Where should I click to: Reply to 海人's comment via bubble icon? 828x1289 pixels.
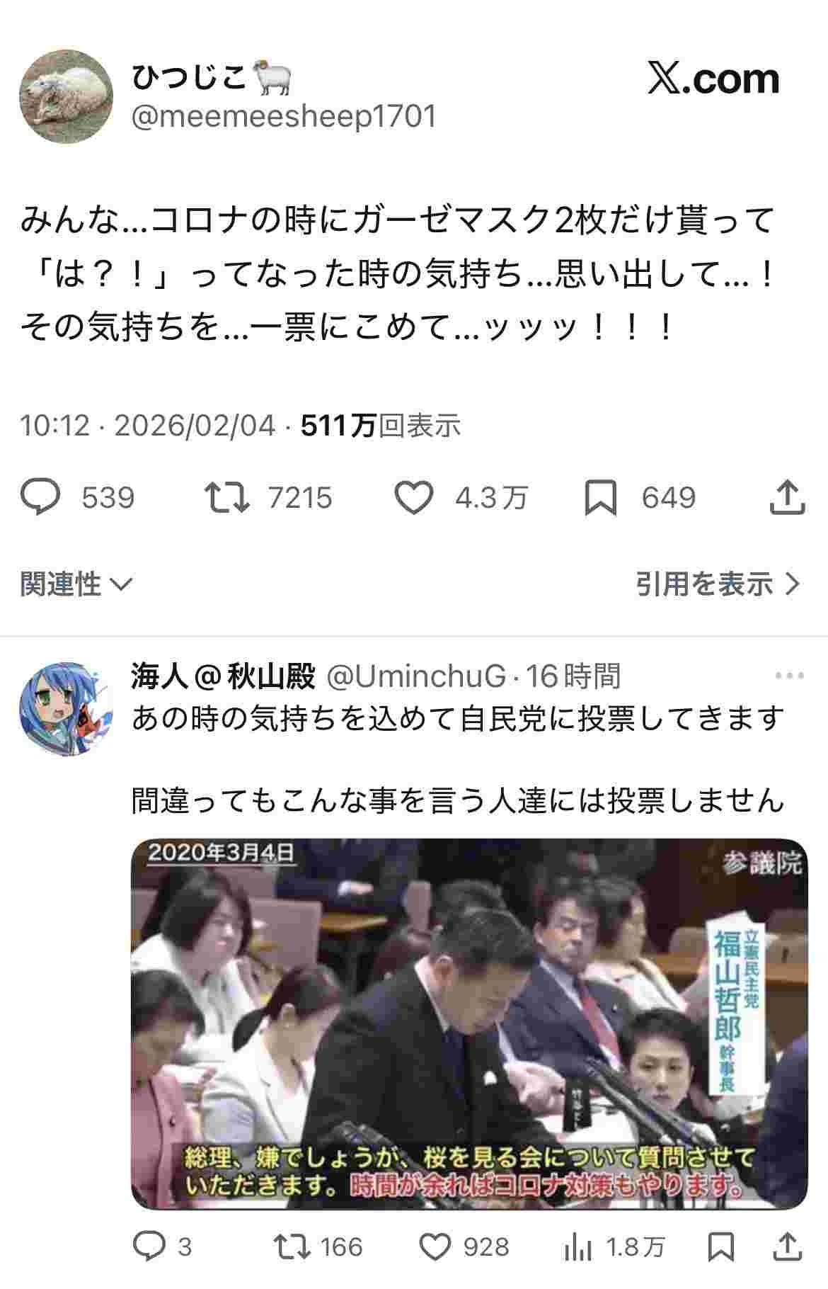(149, 1247)
